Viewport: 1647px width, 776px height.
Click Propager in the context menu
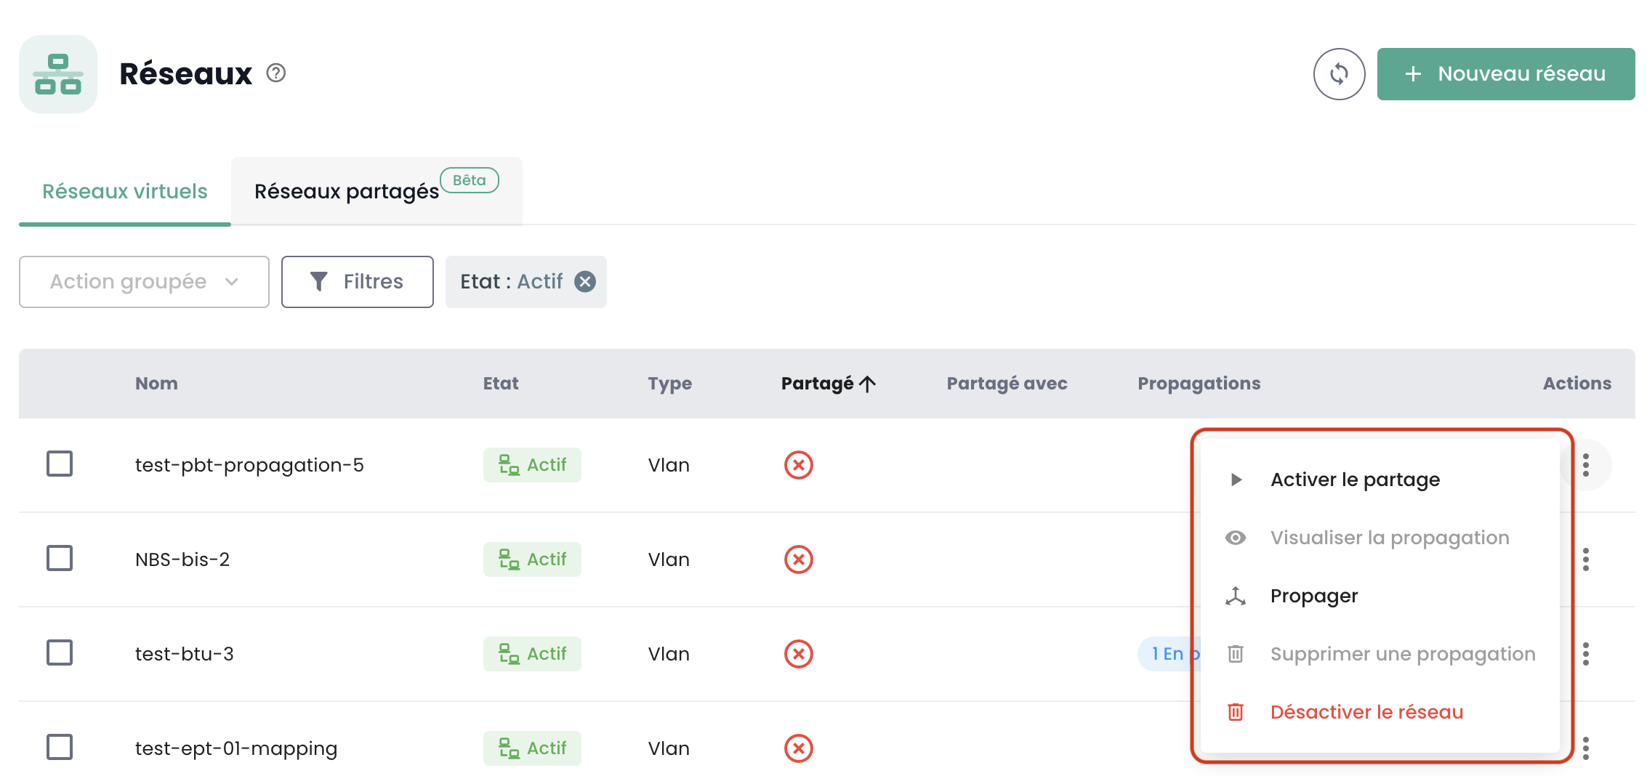point(1313,596)
